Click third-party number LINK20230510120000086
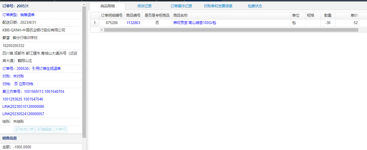367x150 pixels. click(x=23, y=106)
